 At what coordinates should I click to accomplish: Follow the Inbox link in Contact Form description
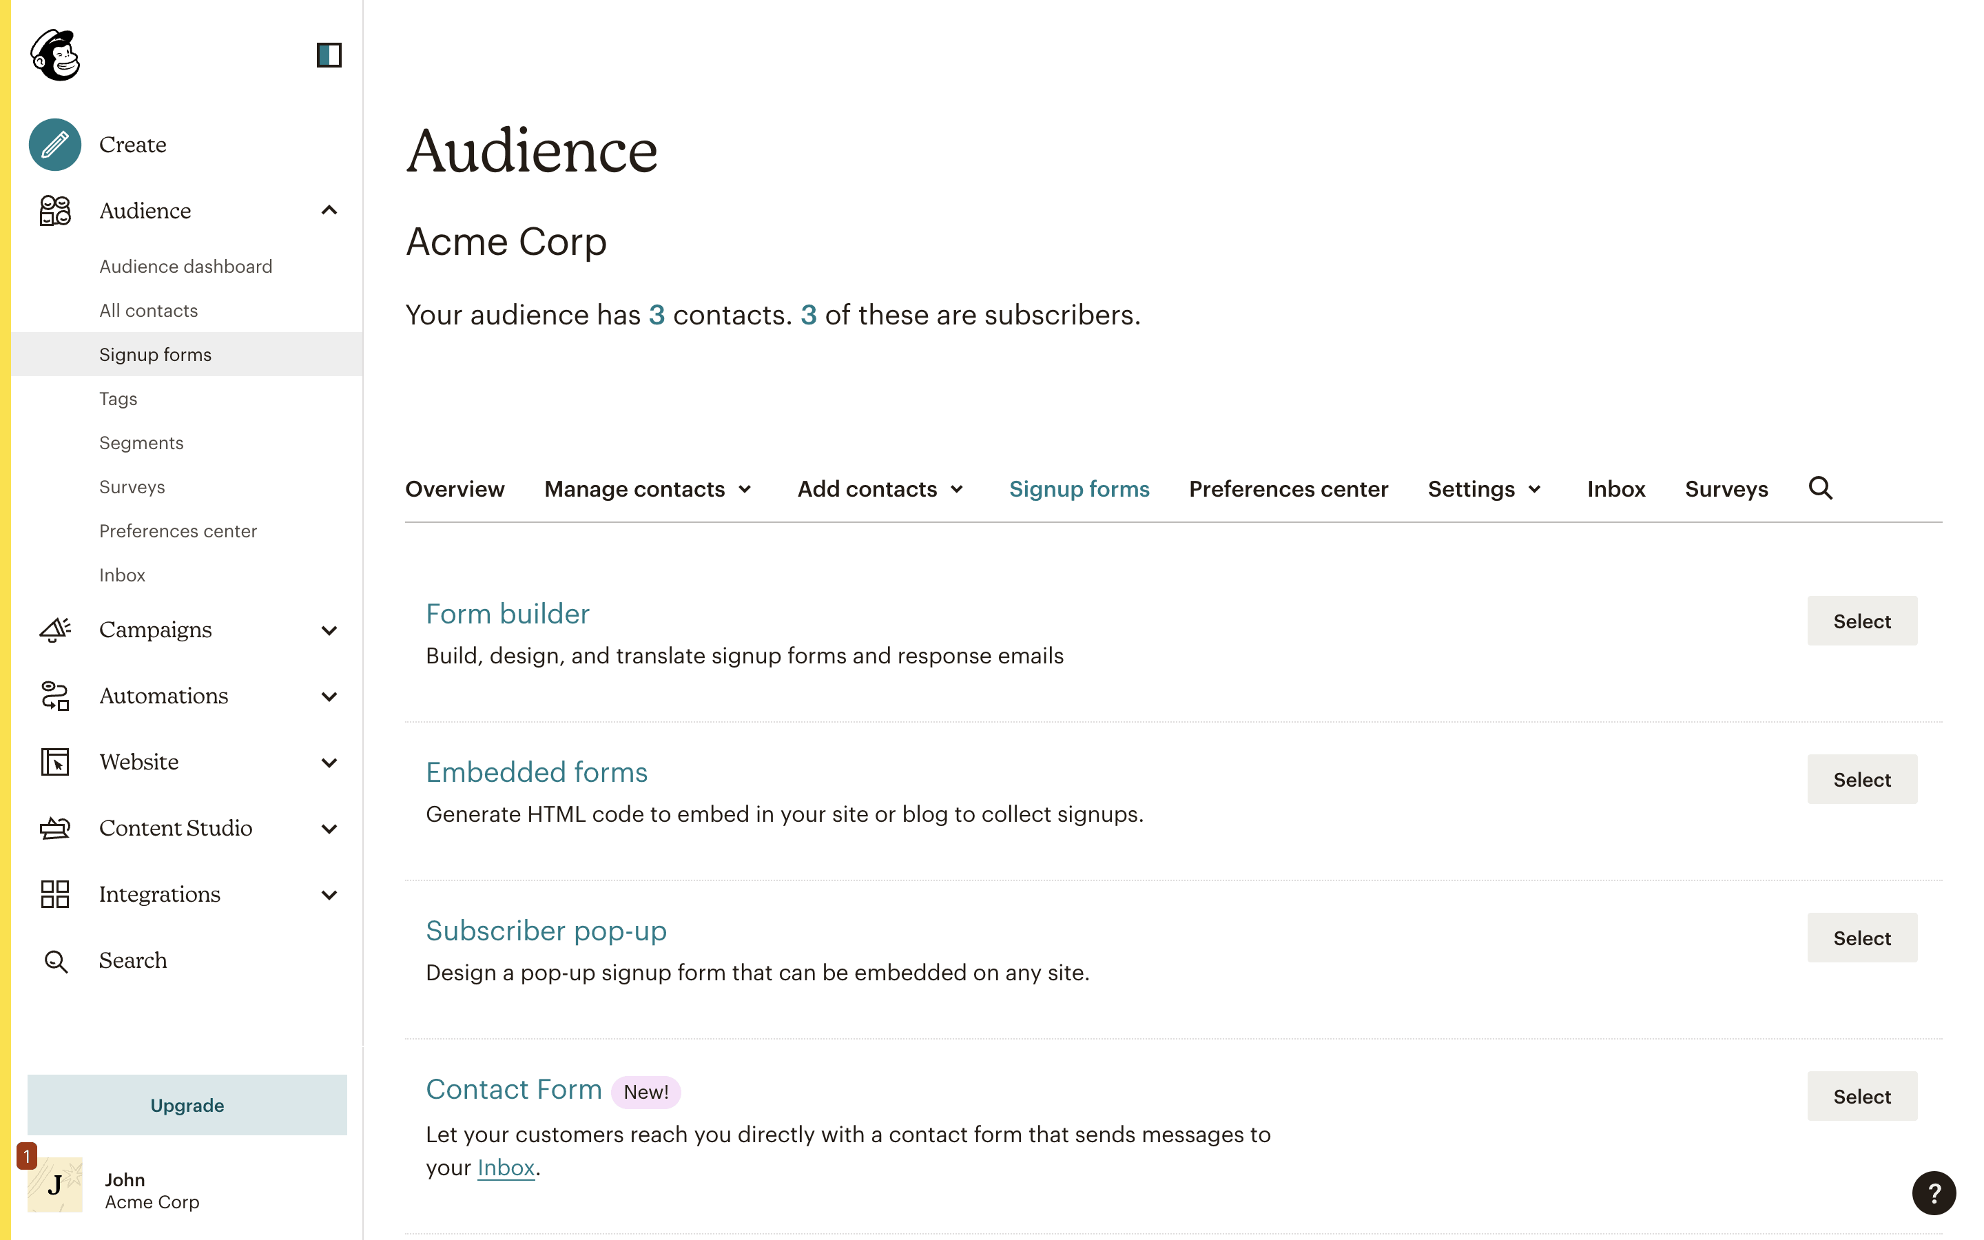(x=506, y=1167)
